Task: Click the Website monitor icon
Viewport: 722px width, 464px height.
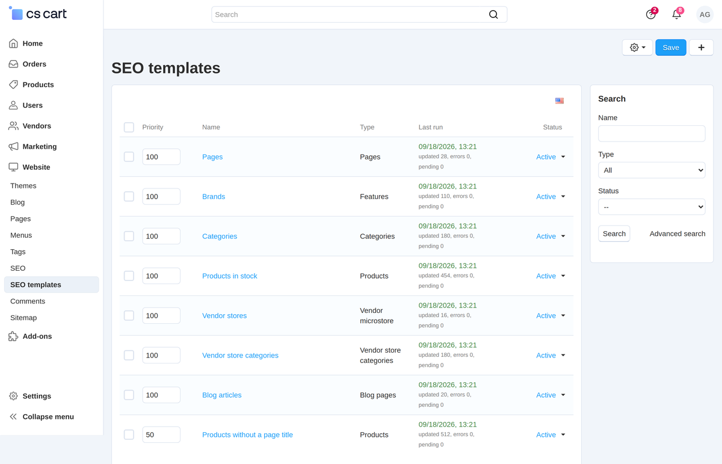Action: 13,167
